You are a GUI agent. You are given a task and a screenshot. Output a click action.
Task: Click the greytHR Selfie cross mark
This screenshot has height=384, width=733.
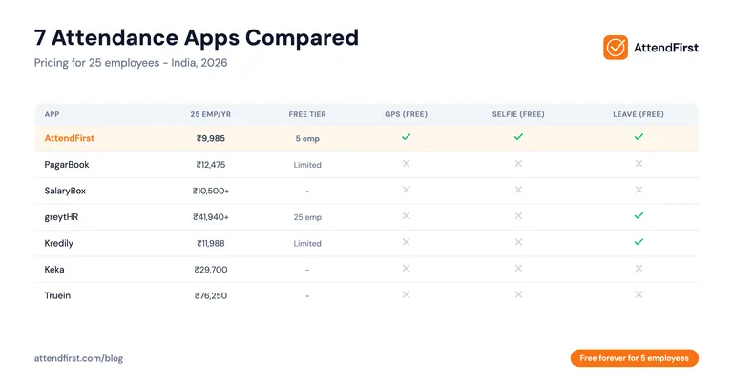click(x=518, y=215)
